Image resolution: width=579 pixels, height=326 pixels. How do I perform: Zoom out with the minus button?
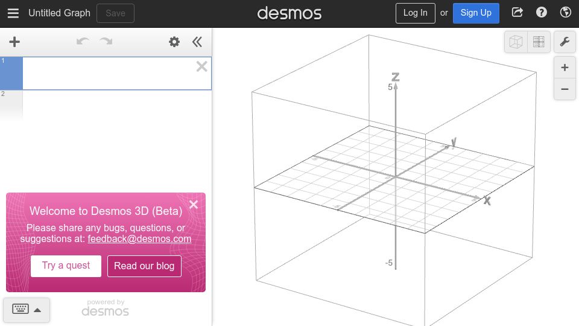[565, 89]
